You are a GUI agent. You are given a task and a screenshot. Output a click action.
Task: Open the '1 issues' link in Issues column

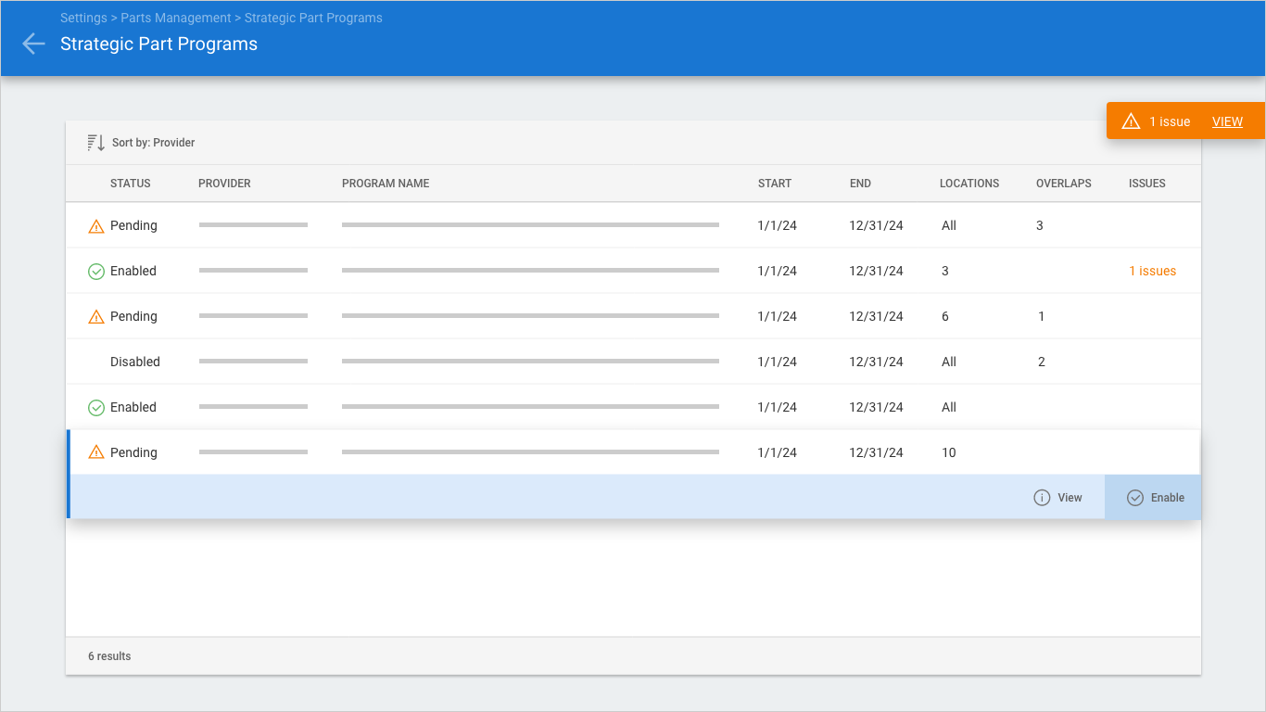1152,271
